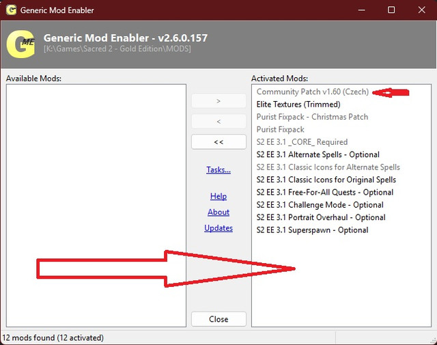Click '12 mods found' status bar text

point(53,337)
